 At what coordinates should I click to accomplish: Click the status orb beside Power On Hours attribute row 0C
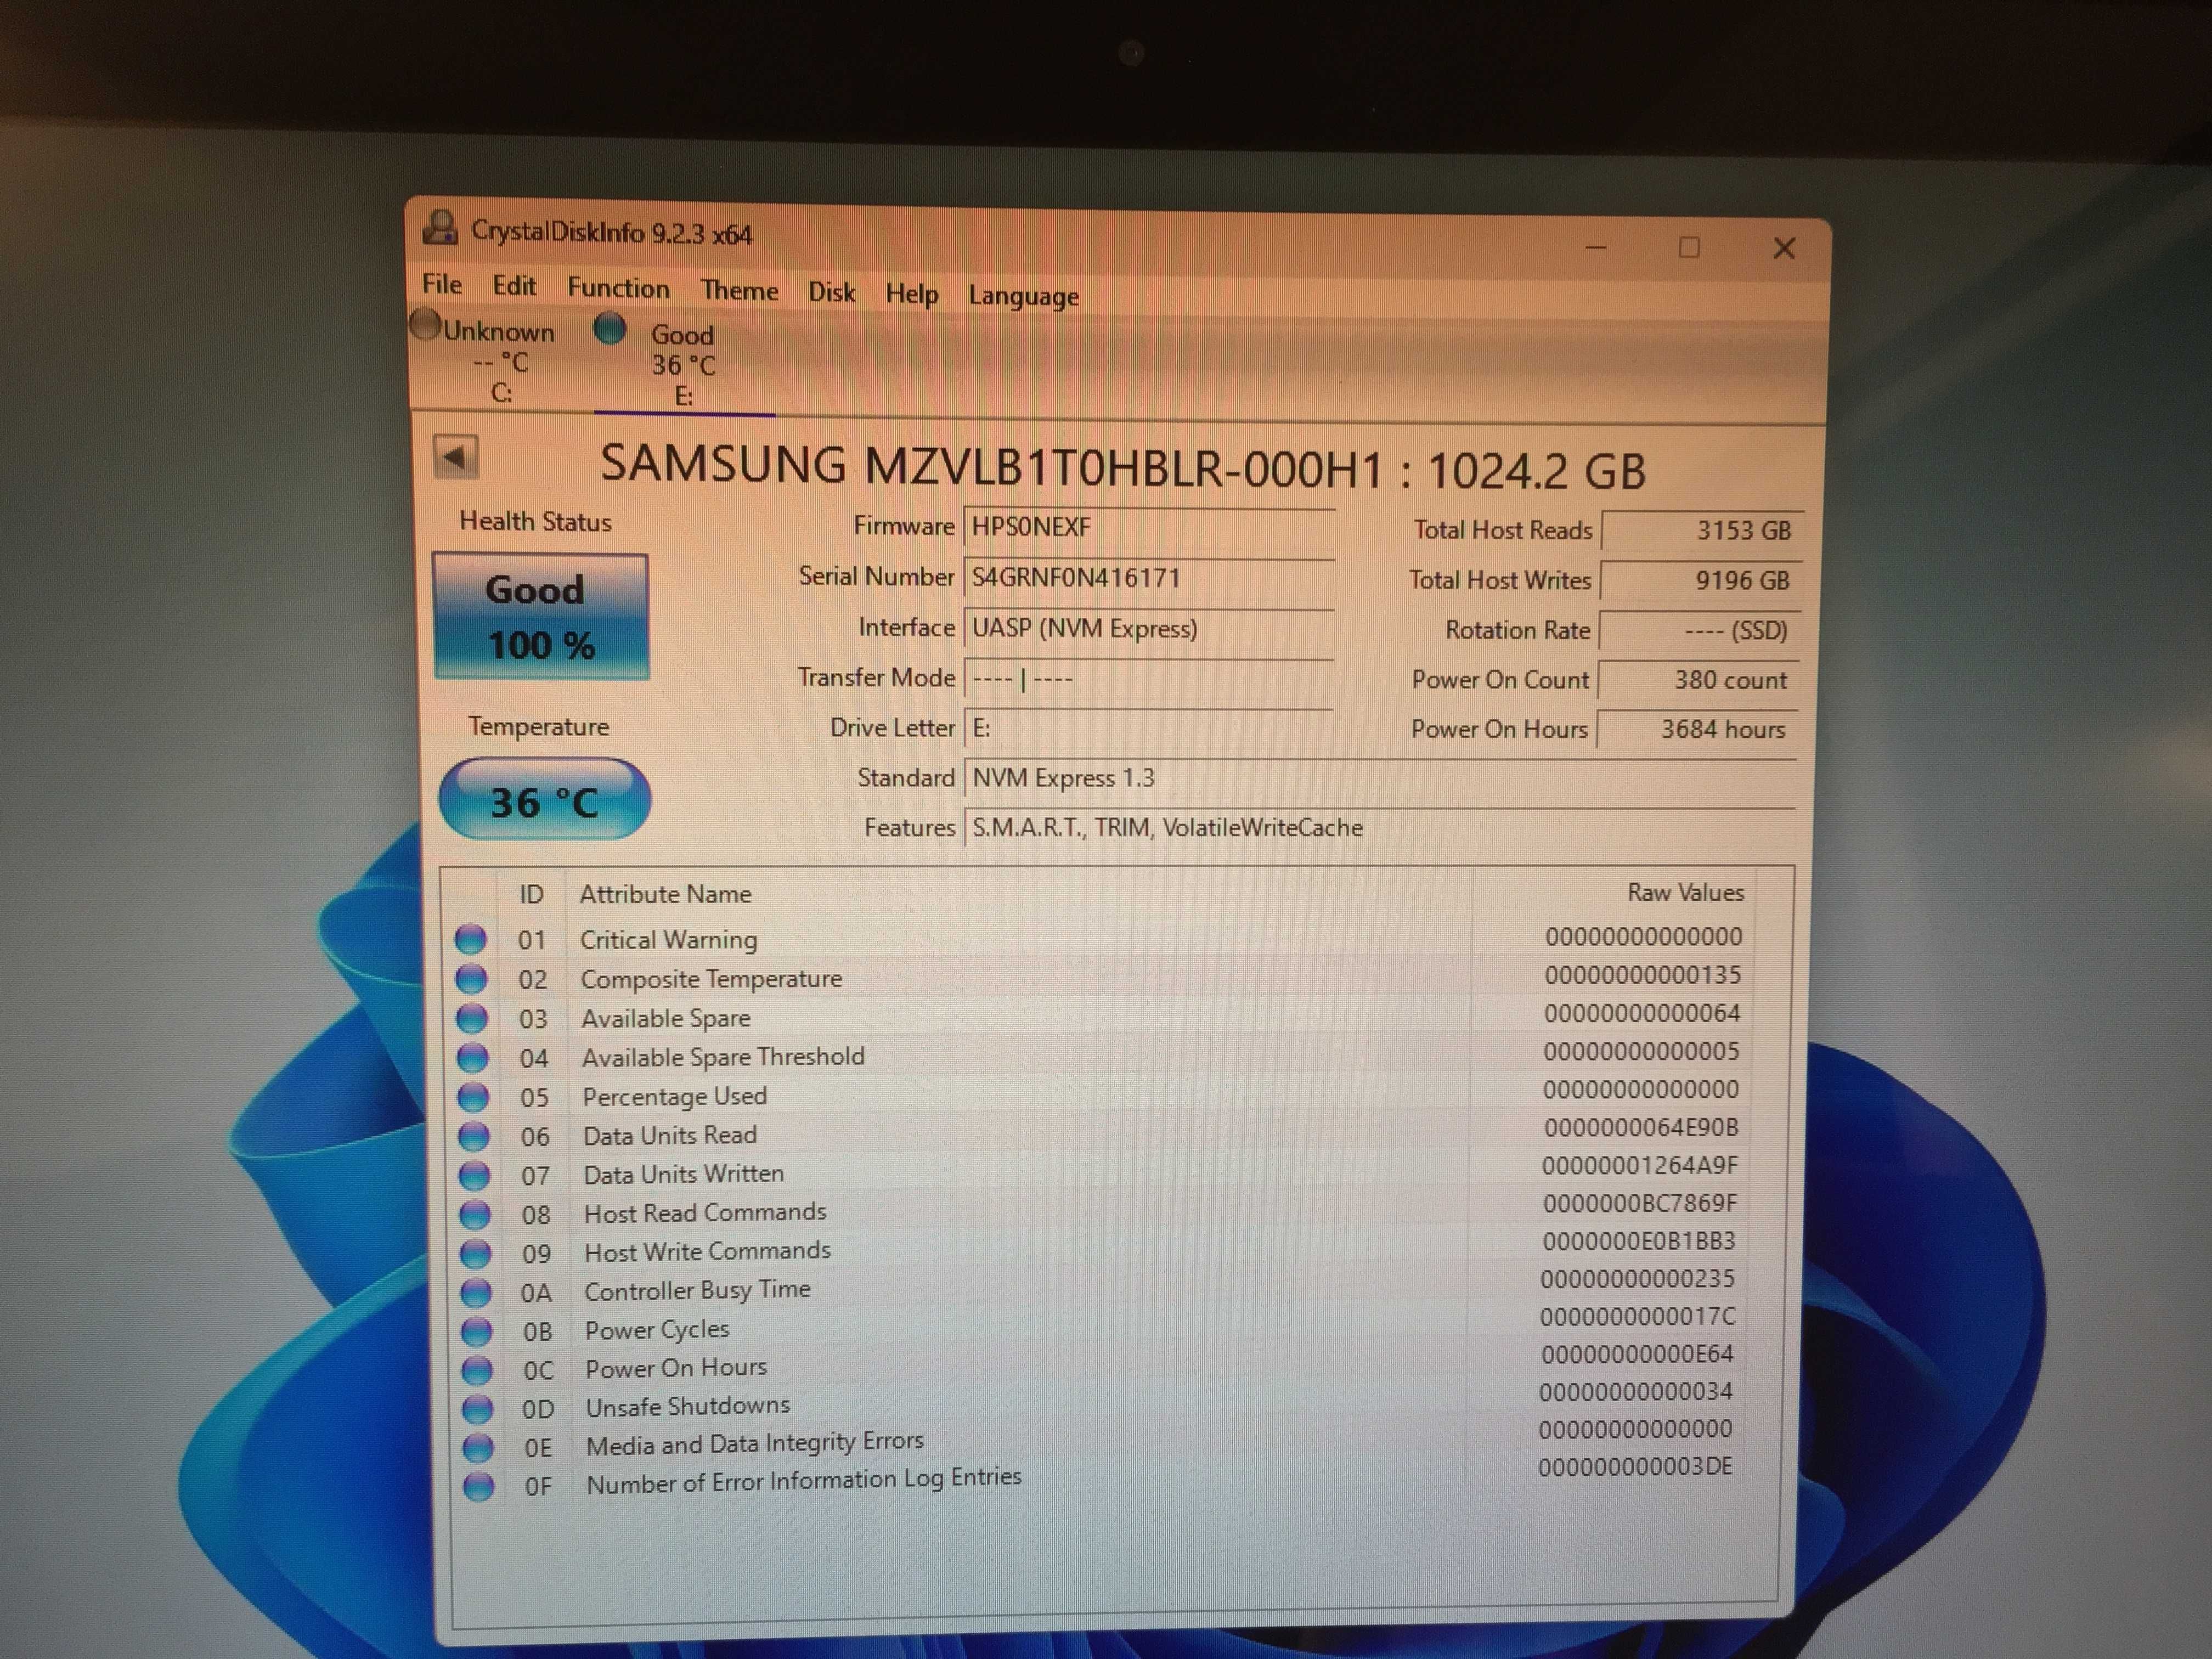[476, 1369]
